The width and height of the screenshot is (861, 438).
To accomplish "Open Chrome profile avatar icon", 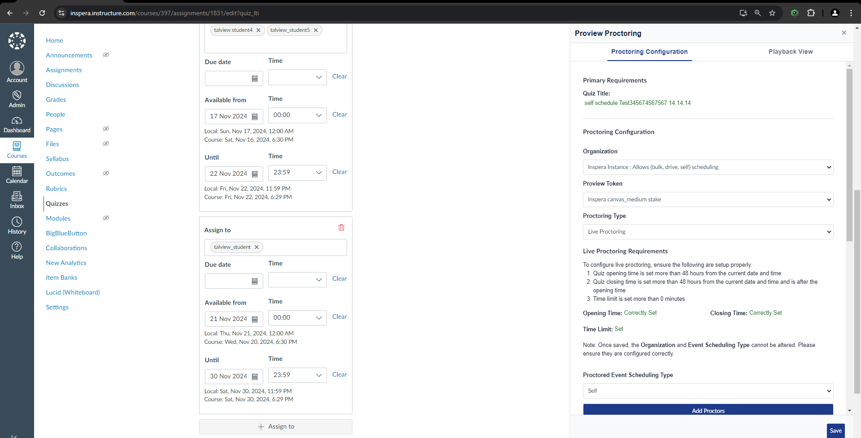I will pyautogui.click(x=835, y=13).
